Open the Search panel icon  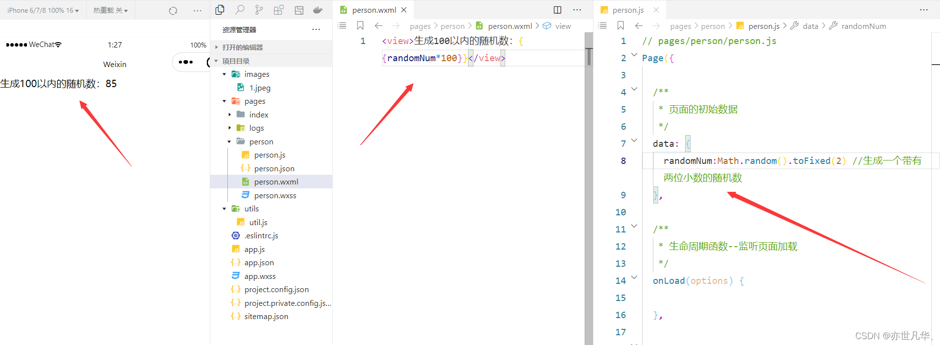pos(240,10)
